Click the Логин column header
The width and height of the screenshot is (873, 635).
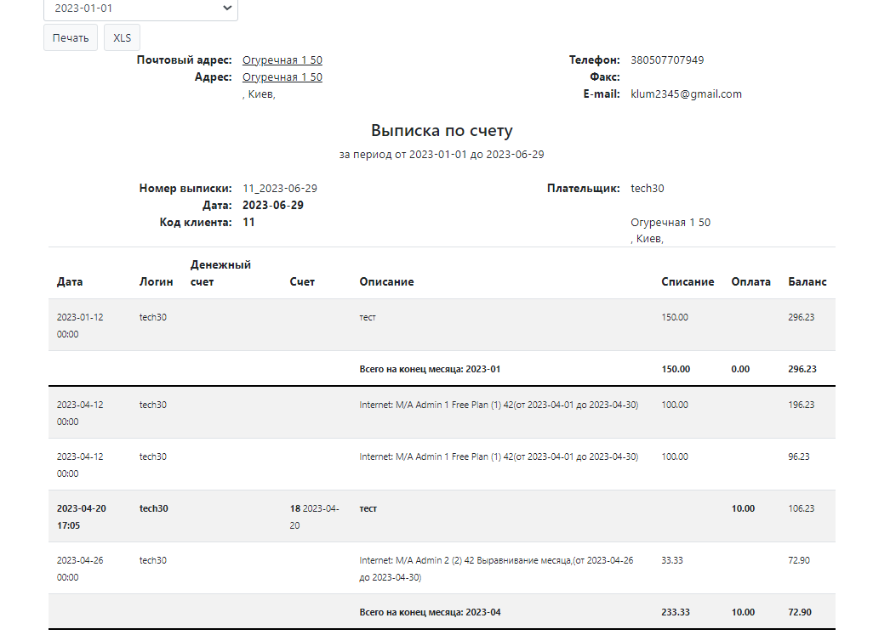[x=156, y=281]
